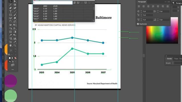Screen dimensions: 182x102
Task: Open the Paragraph panel flyout menu
Action: tap(169, 2)
